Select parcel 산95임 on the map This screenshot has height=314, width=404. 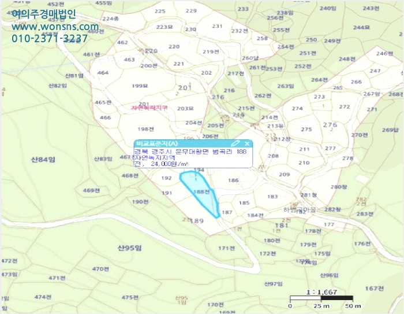pyautogui.click(x=130, y=248)
